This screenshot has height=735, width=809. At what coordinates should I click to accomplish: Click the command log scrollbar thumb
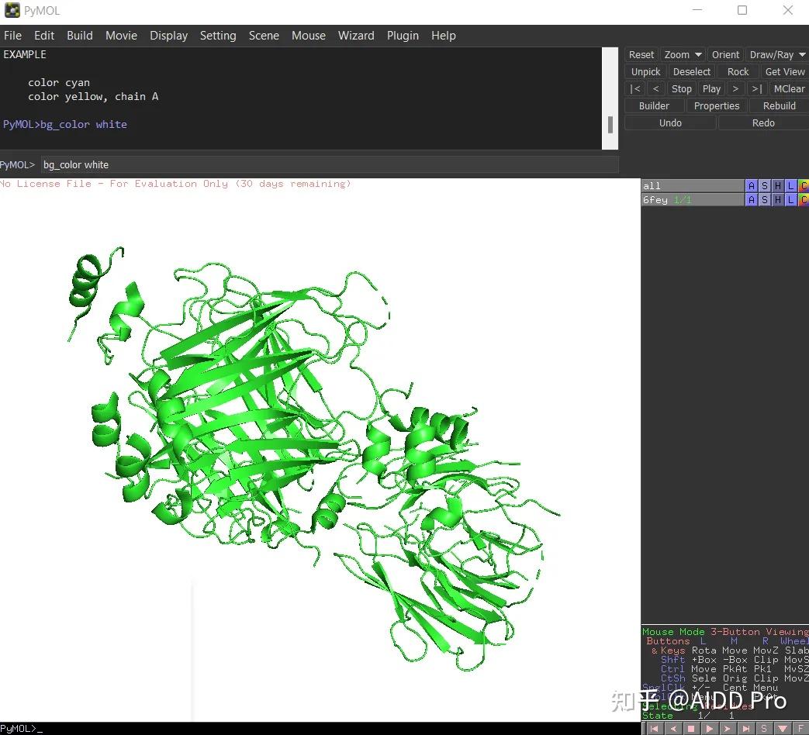(610, 124)
